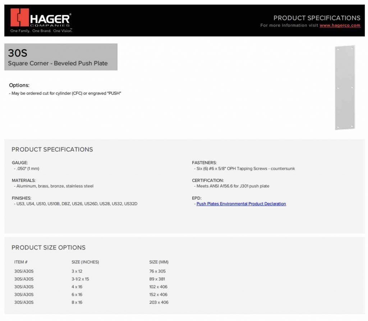
Task: Select the 30S product title
Action: (18, 53)
